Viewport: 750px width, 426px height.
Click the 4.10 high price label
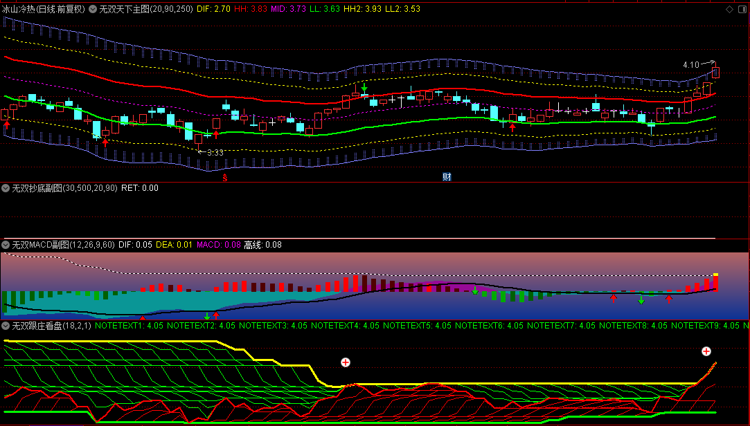click(691, 64)
